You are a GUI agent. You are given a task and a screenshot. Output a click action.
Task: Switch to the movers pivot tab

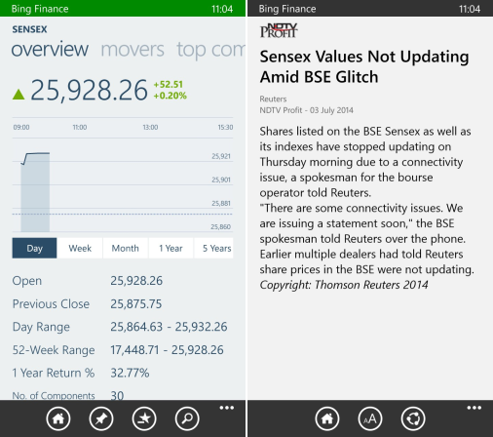click(x=133, y=50)
